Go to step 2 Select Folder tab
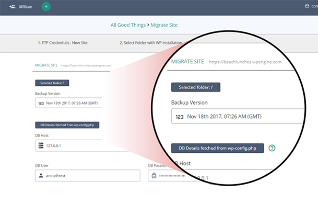The image size is (318, 204). point(151,43)
